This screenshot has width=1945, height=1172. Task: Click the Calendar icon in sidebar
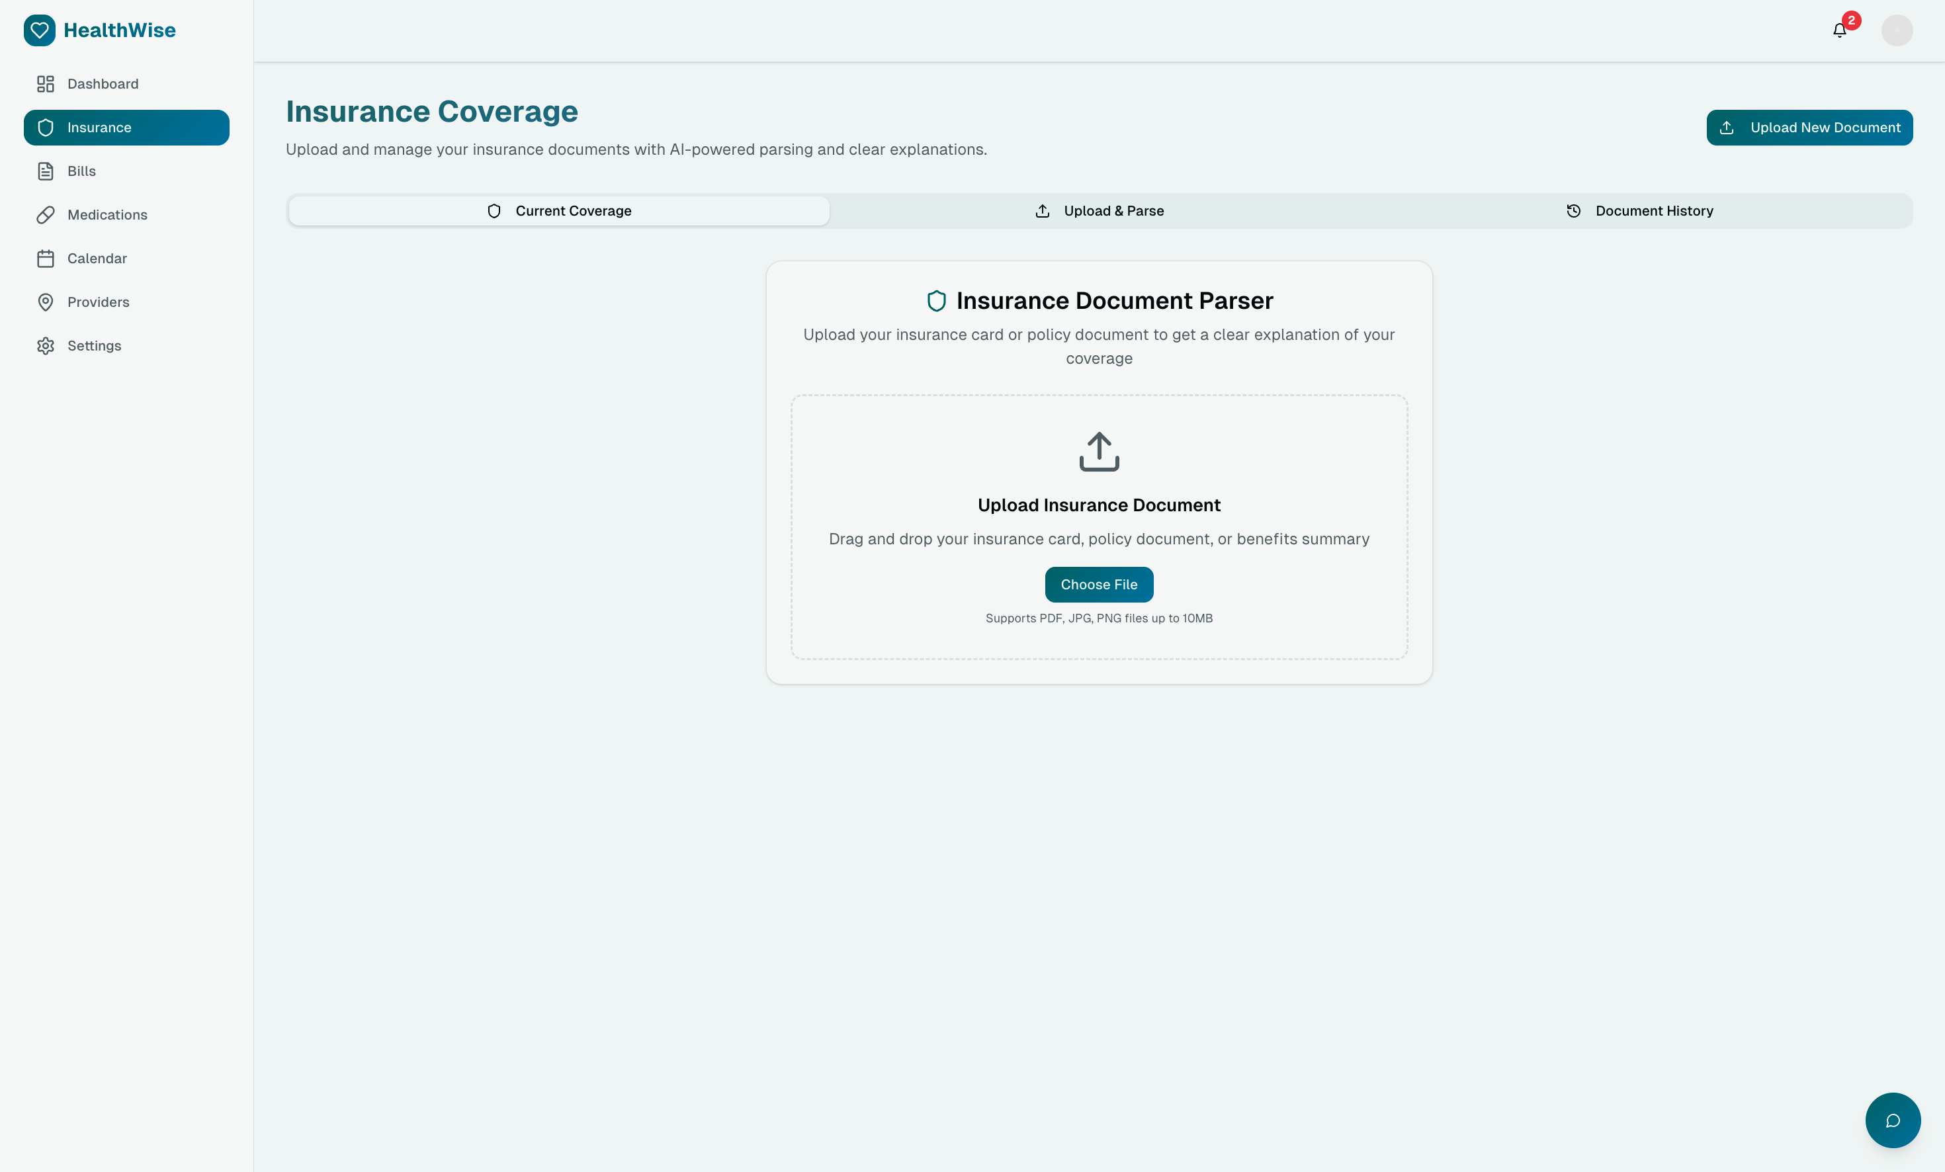click(46, 259)
